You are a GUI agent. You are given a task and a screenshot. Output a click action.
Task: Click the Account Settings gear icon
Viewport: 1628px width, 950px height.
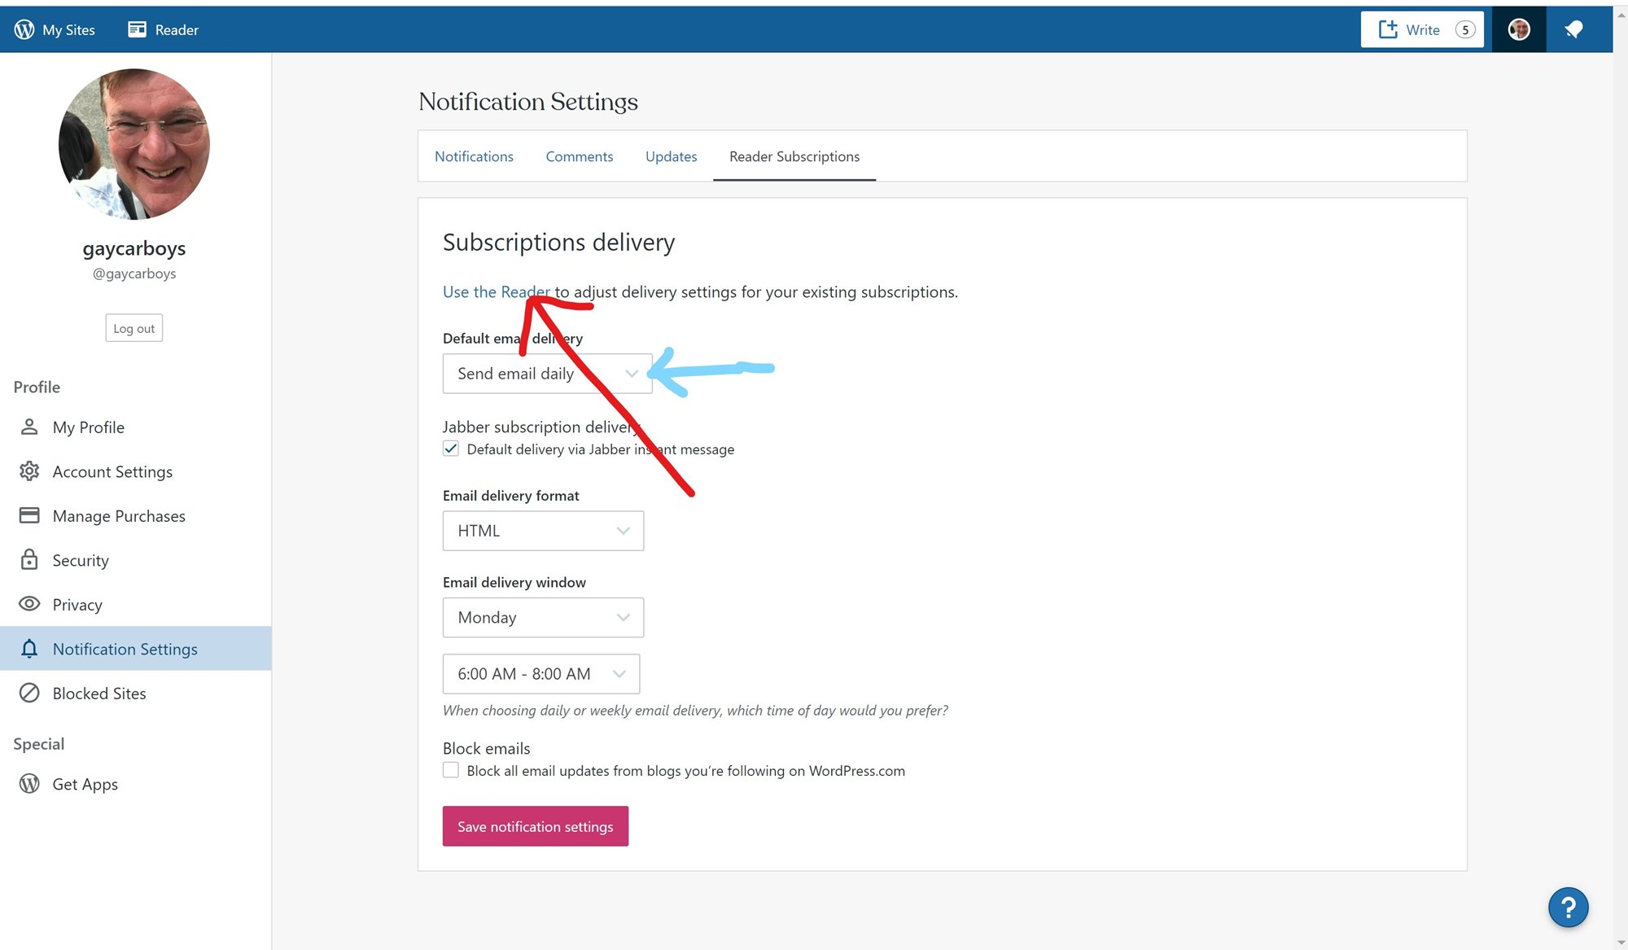tap(29, 471)
